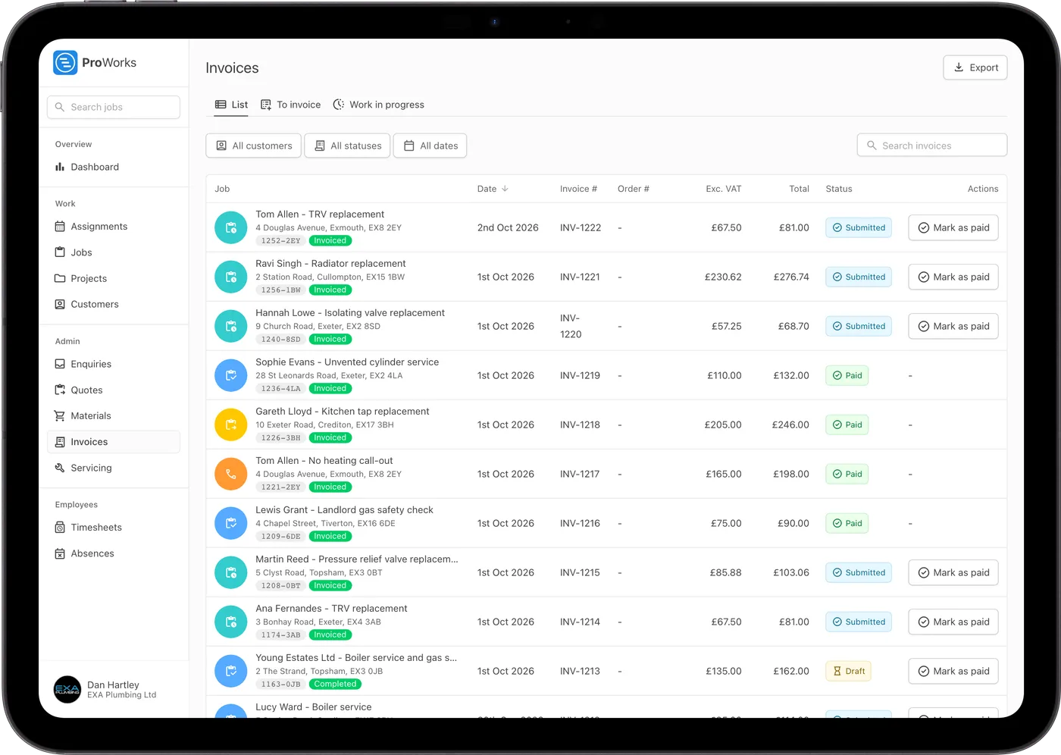Image resolution: width=1061 pixels, height=755 pixels.
Task: Export the invoices list
Action: click(975, 67)
